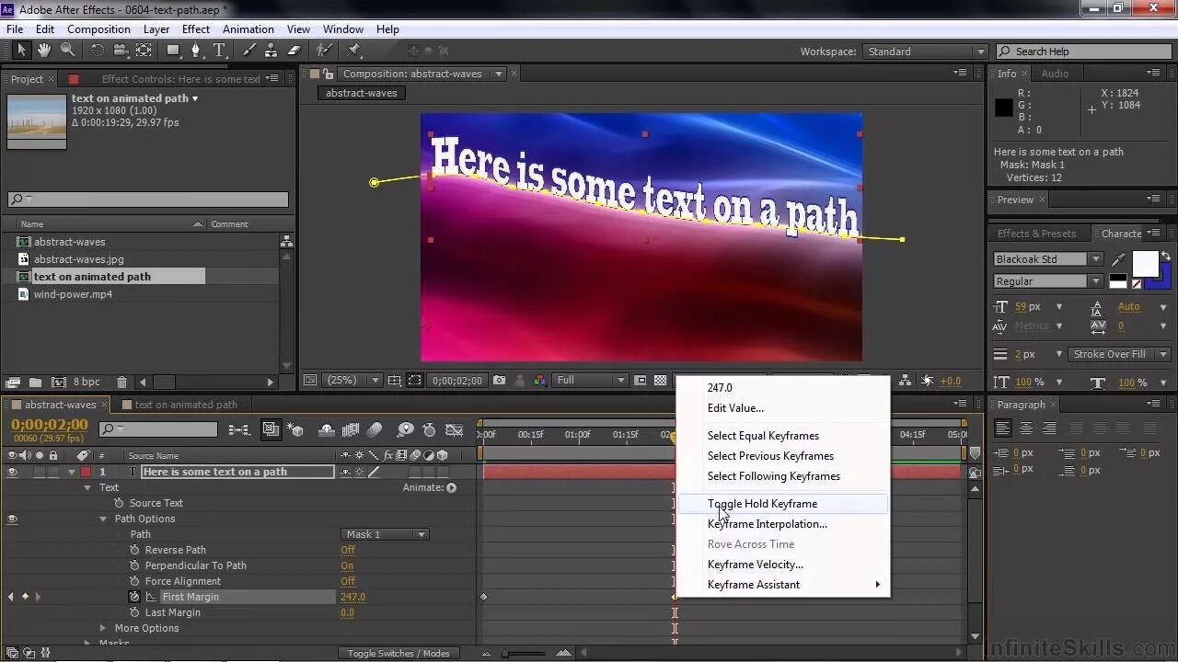Click the trash icon in Project panel
The image size is (1178, 662).
(121, 382)
